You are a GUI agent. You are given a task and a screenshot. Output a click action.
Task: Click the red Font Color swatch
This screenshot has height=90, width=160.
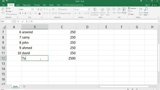click(x=39, y=13)
